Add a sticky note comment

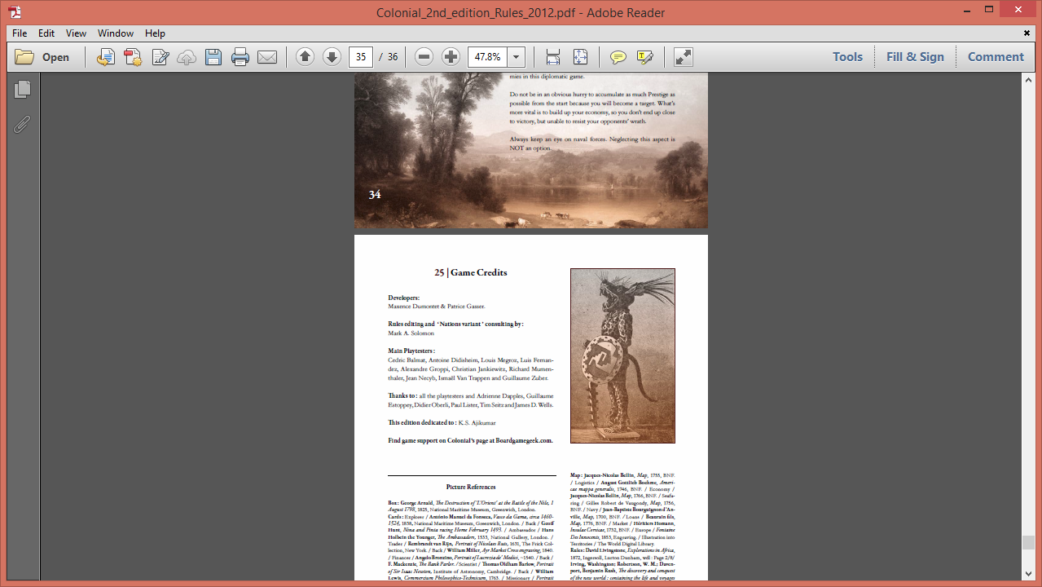pyautogui.click(x=618, y=57)
